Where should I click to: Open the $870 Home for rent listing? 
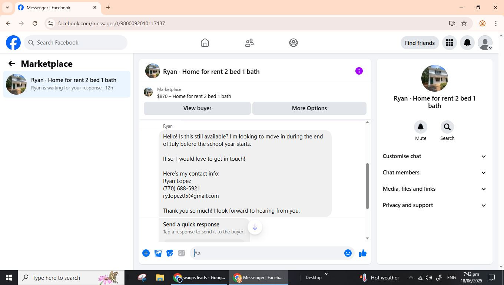point(194,96)
